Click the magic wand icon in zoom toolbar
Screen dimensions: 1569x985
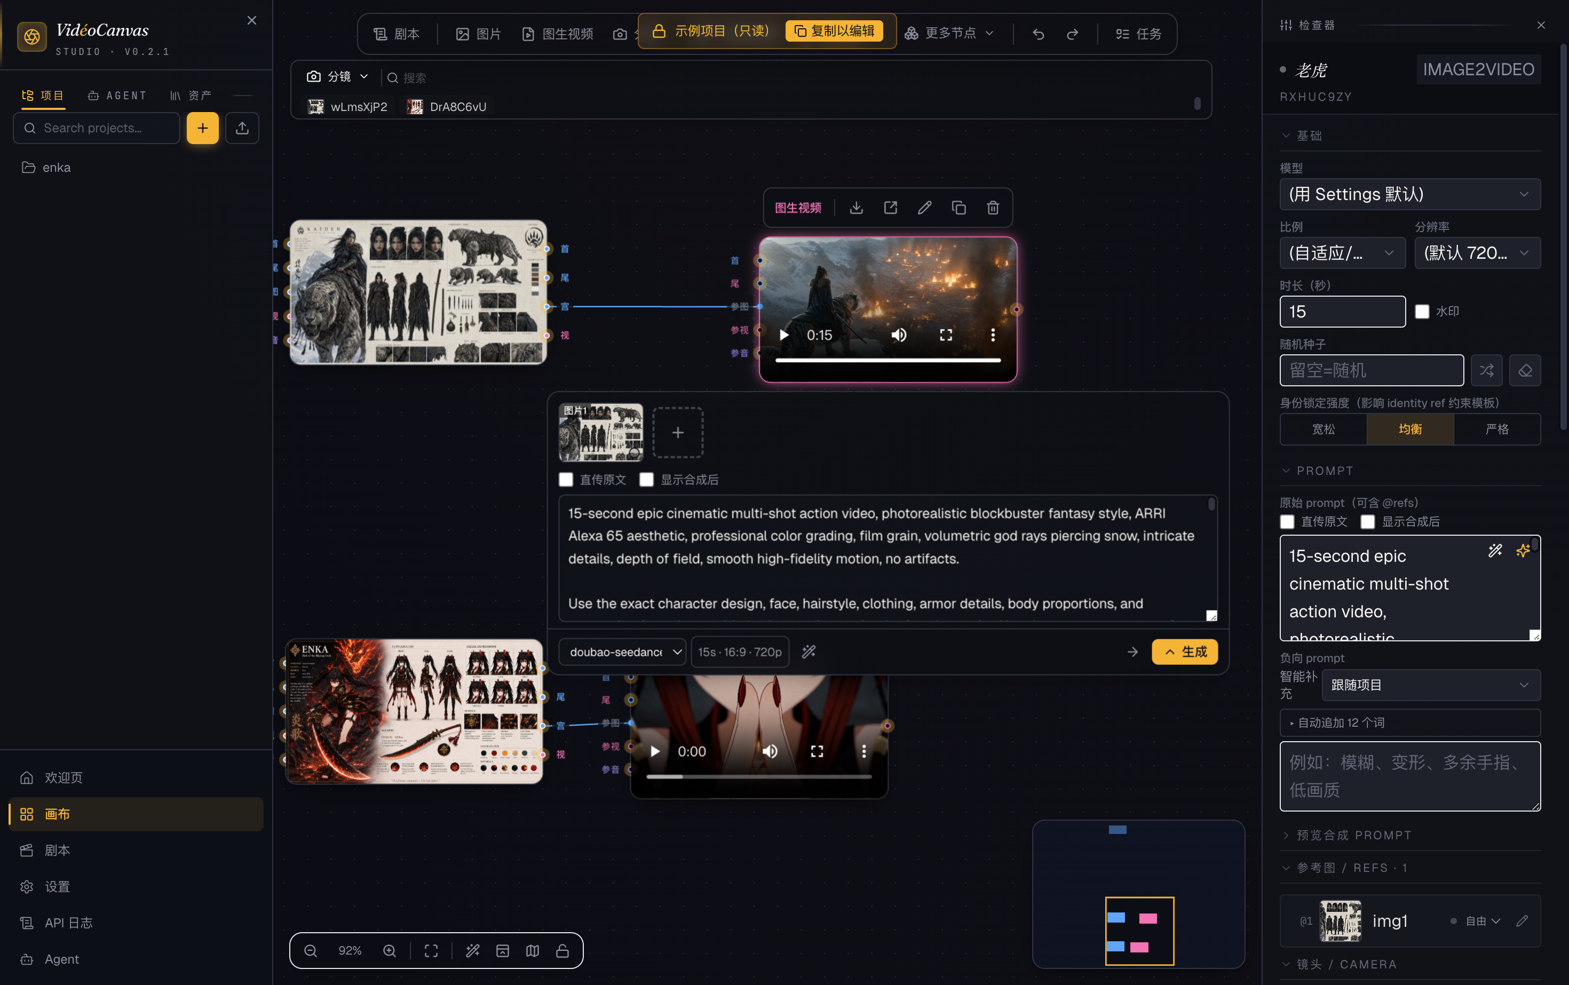[473, 950]
